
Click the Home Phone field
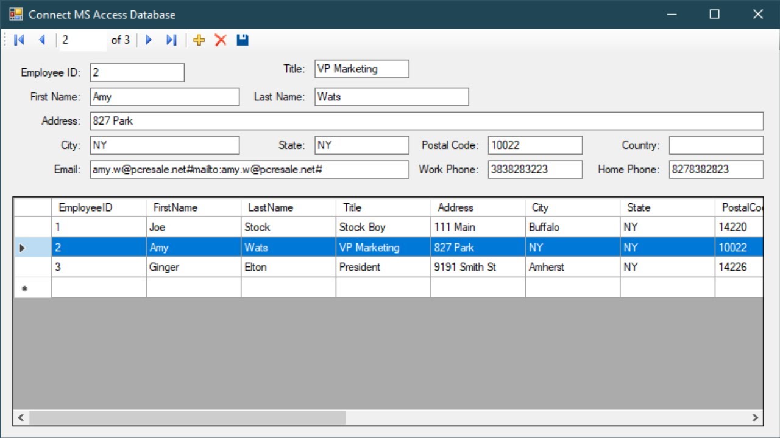[716, 170]
